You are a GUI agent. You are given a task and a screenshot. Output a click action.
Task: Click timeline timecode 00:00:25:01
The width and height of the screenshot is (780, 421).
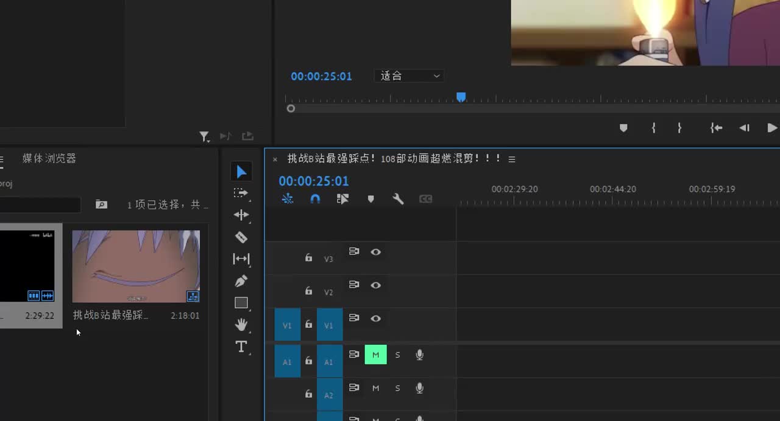click(314, 181)
